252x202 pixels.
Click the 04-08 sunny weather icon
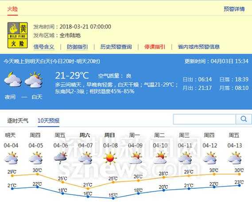110,158
